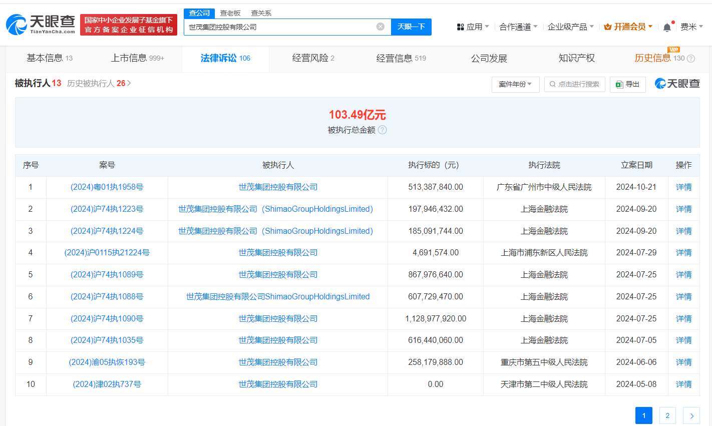Viewport: 712px width, 426px height.
Task: View 详情 for row dated 2024-07-29
Action: click(683, 252)
